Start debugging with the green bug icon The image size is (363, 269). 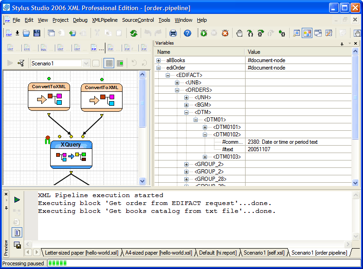204,33
